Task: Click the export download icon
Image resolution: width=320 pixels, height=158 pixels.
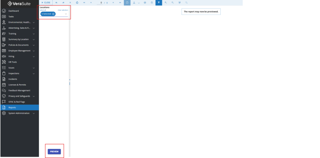Action: point(134,3)
